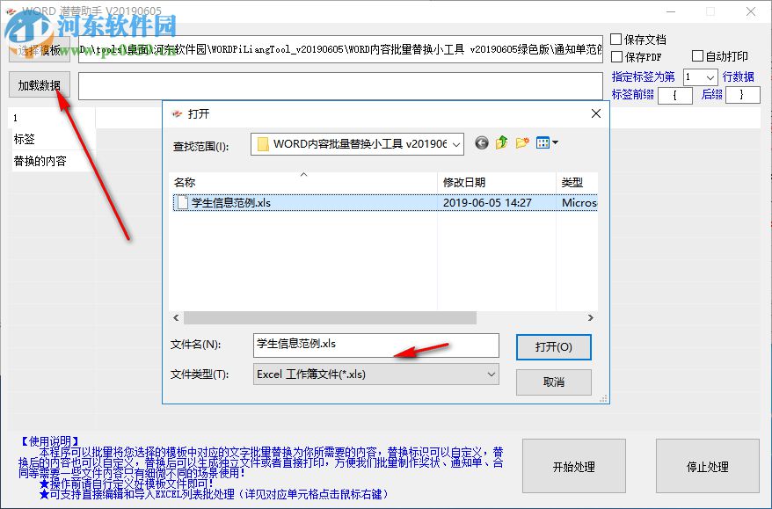Click the back navigation arrow in Open dialog
The image size is (772, 509).
[481, 143]
